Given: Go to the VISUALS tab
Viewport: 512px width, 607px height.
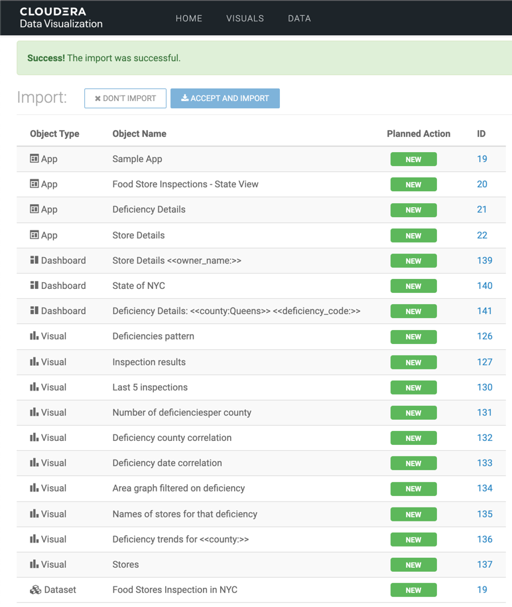Looking at the screenshot, I should (245, 18).
